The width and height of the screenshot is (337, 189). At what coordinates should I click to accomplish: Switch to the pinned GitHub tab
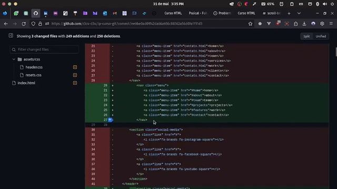(36, 13)
